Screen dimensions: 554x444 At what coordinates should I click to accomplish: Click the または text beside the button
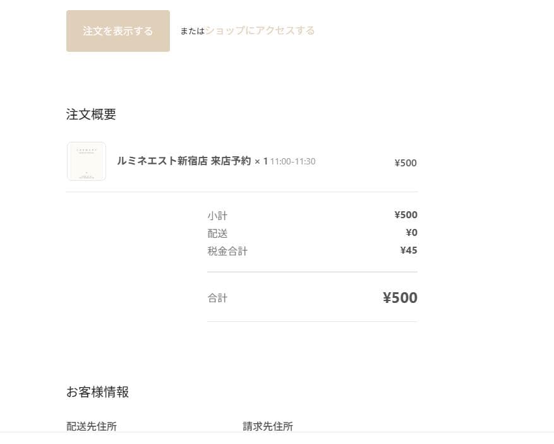tap(192, 31)
